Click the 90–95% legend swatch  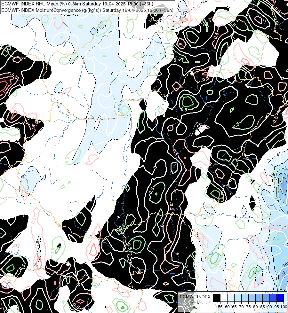[x=273, y=298]
